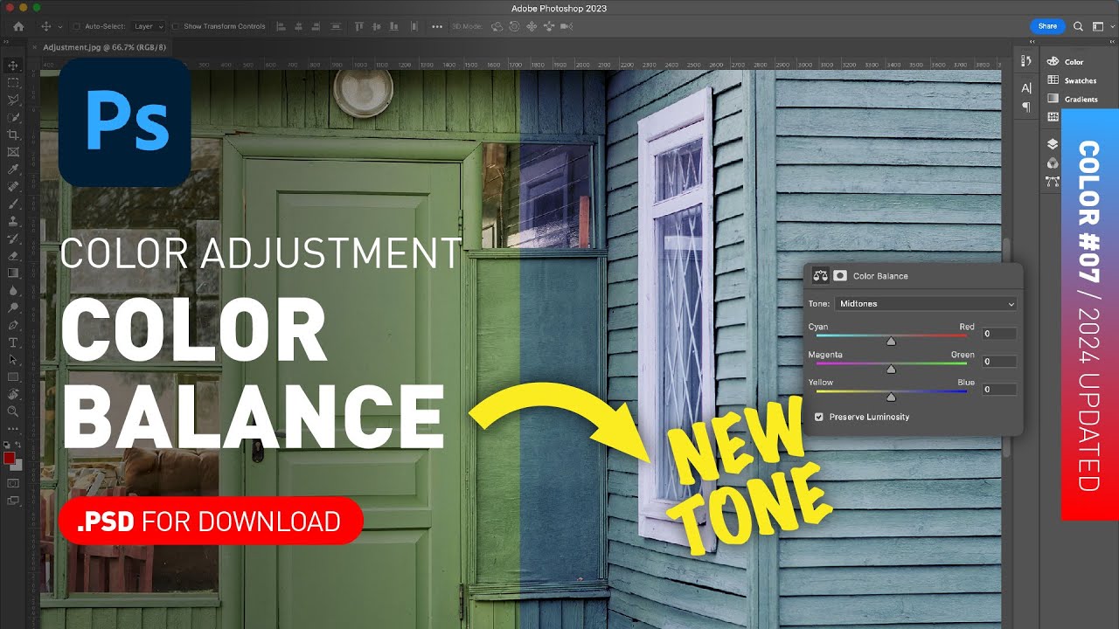Screen dimensions: 1119x629
Task: Select the Eyedropper tool
Action: tap(13, 169)
